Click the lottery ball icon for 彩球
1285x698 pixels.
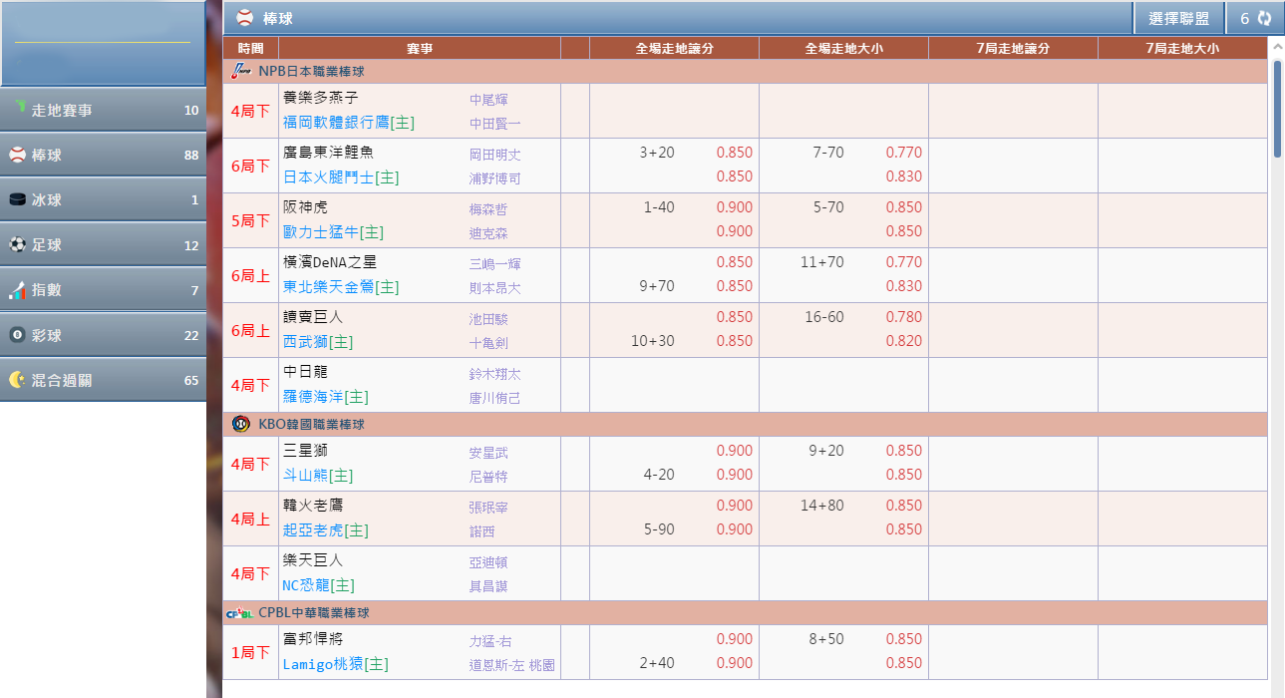[x=17, y=335]
